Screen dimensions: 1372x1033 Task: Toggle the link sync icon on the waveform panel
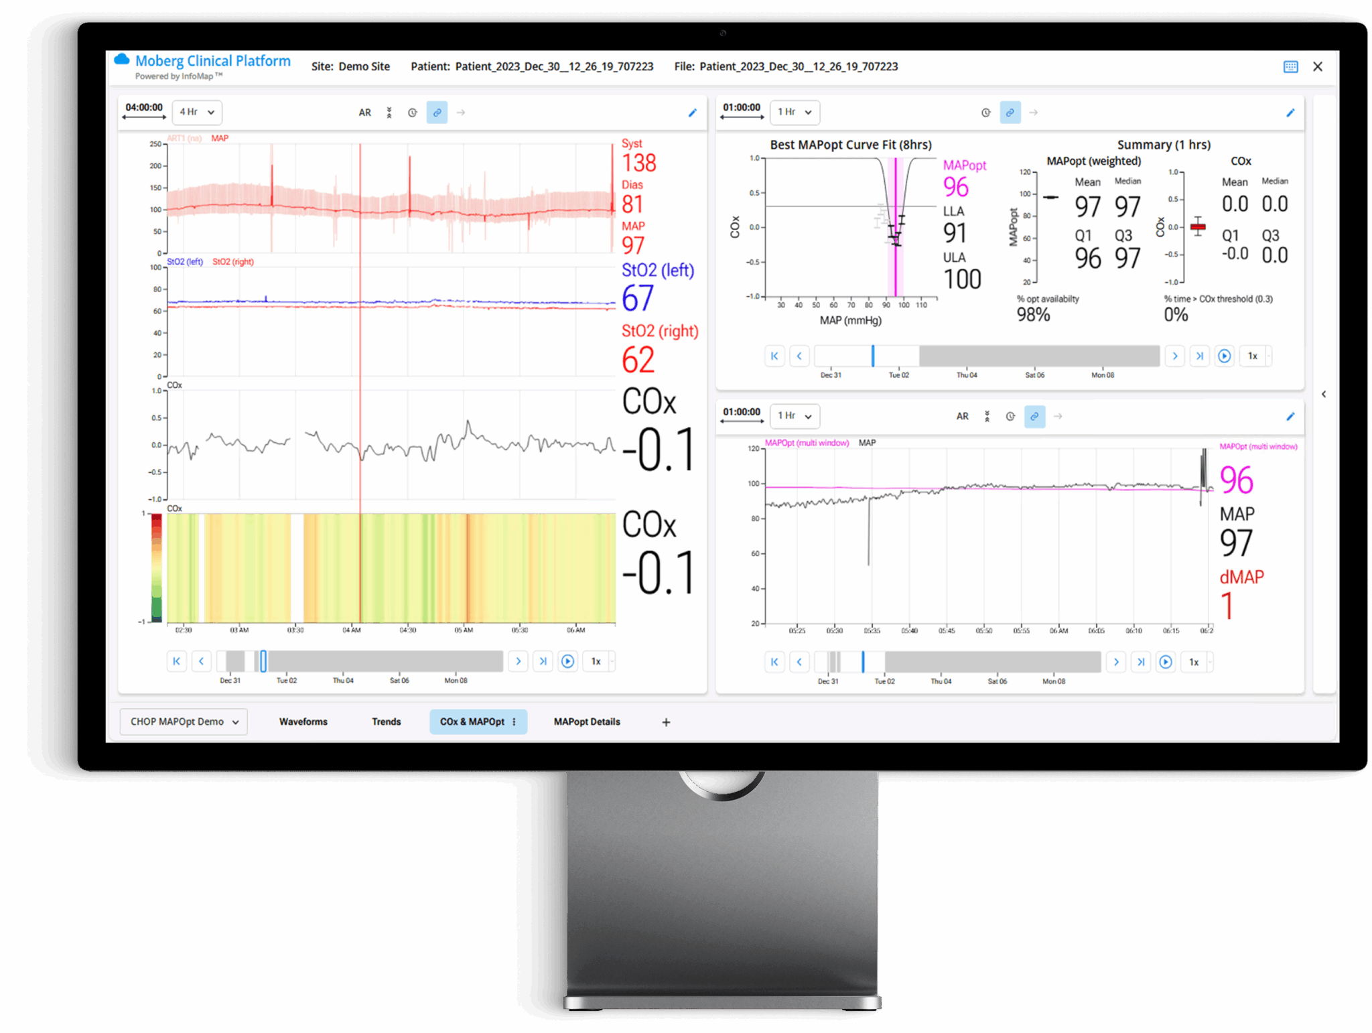[x=437, y=113]
